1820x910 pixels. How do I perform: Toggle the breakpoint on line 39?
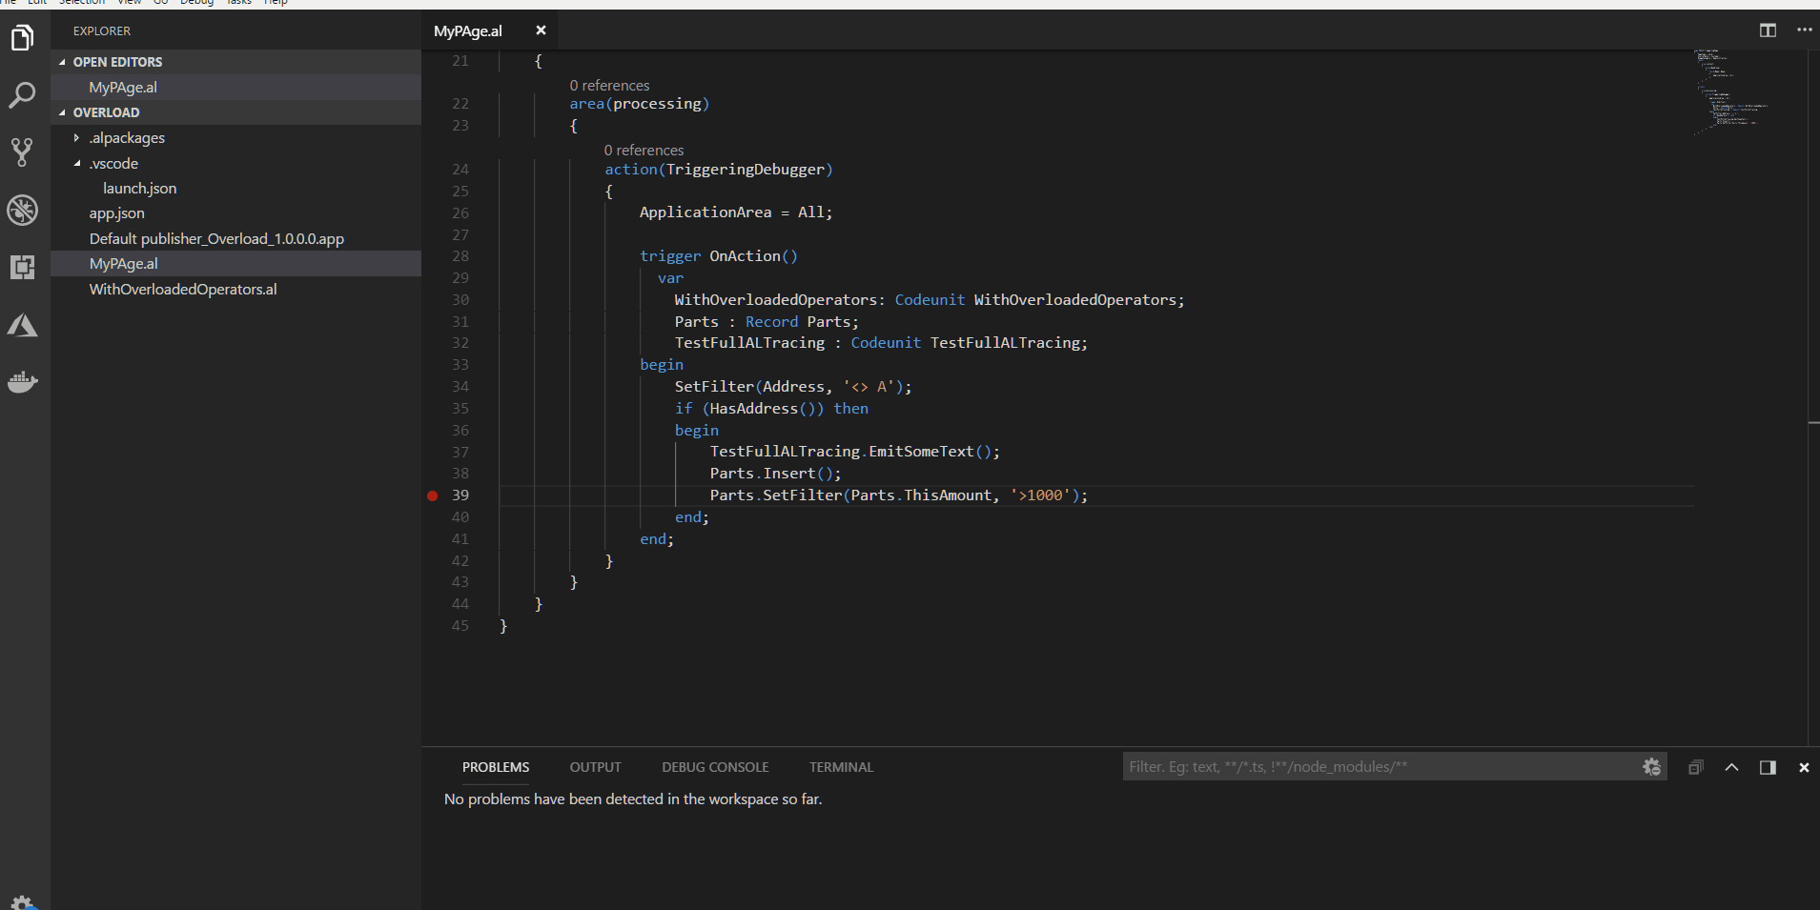click(x=432, y=495)
